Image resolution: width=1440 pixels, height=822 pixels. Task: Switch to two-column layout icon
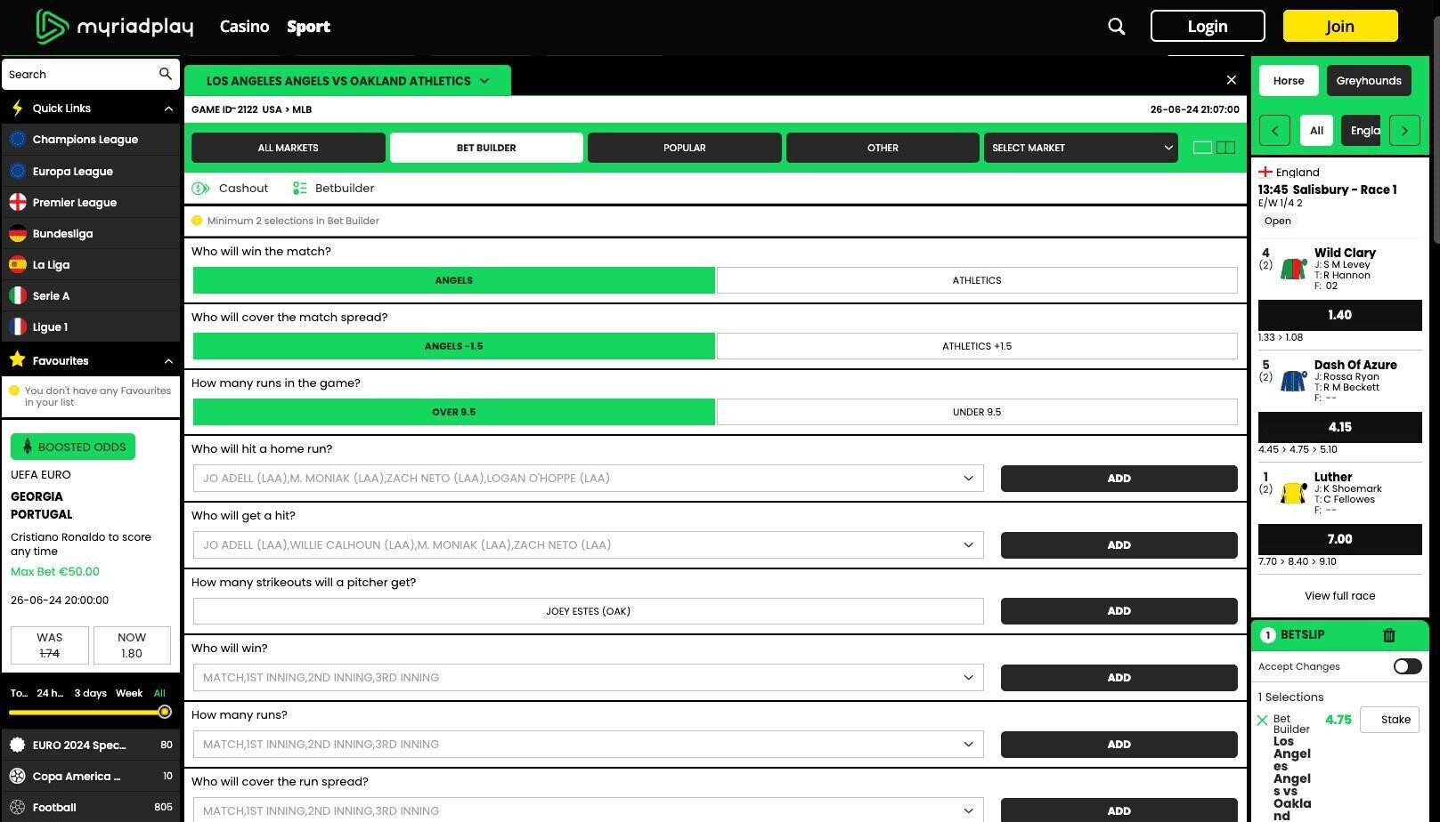click(1226, 148)
